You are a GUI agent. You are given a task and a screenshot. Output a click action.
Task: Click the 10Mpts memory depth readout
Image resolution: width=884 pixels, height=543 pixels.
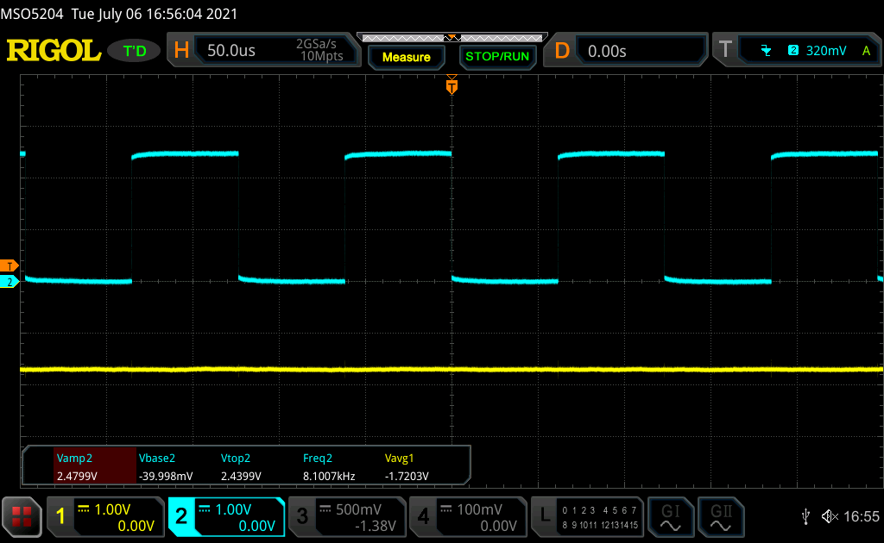tap(321, 56)
